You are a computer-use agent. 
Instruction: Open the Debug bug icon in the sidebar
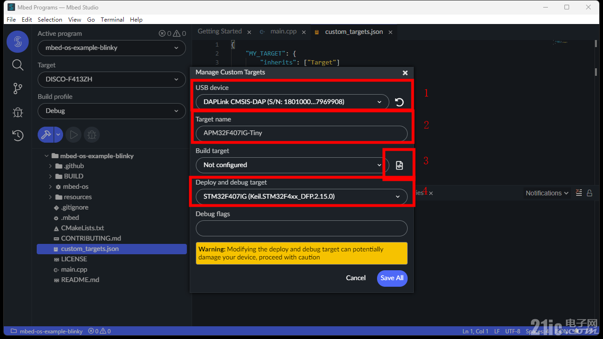(x=17, y=112)
